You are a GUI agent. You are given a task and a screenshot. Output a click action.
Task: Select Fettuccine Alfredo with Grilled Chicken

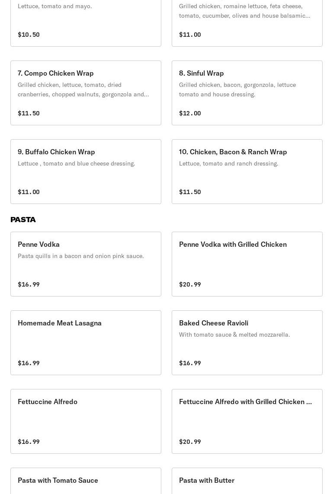pos(247,421)
